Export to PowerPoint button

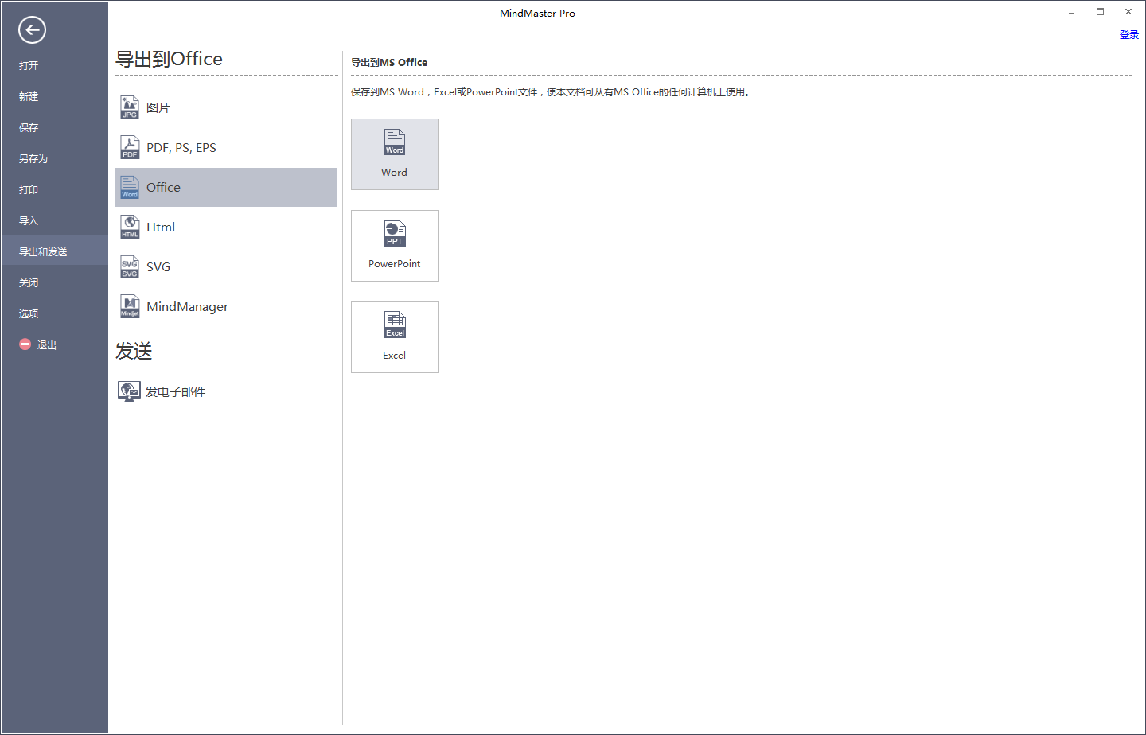tap(395, 246)
